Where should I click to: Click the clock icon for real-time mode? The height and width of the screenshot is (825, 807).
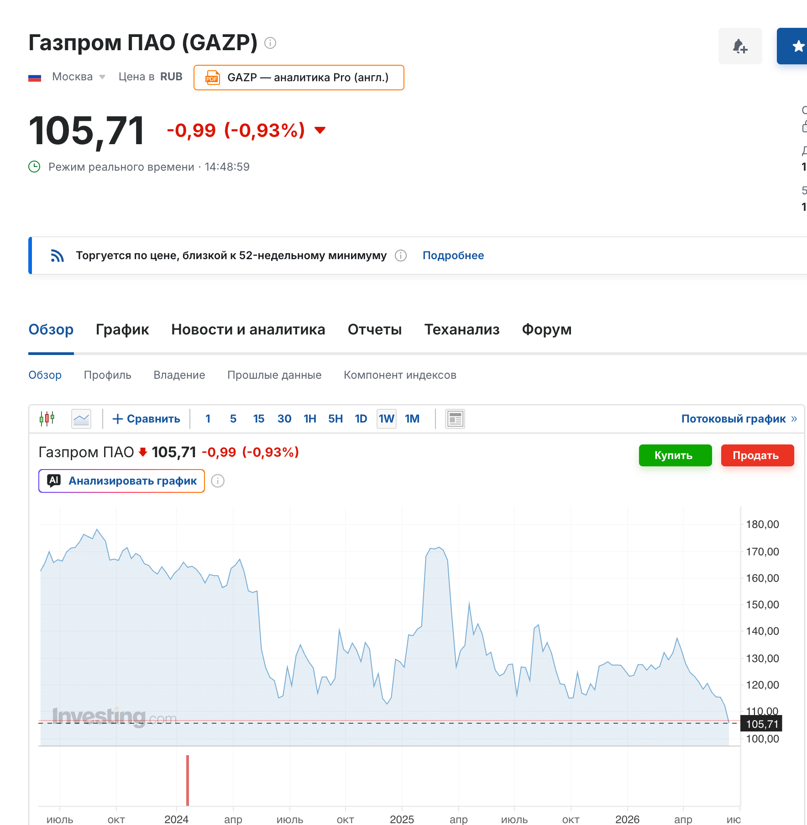pos(34,167)
